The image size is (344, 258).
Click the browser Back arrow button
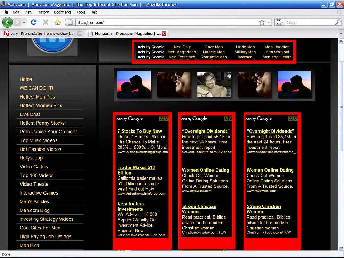tap(7, 22)
